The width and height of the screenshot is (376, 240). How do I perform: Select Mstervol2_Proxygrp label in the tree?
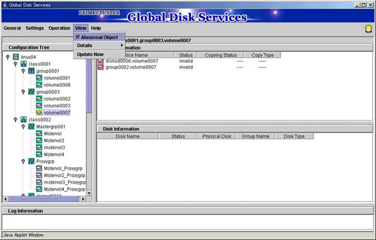click(65, 175)
